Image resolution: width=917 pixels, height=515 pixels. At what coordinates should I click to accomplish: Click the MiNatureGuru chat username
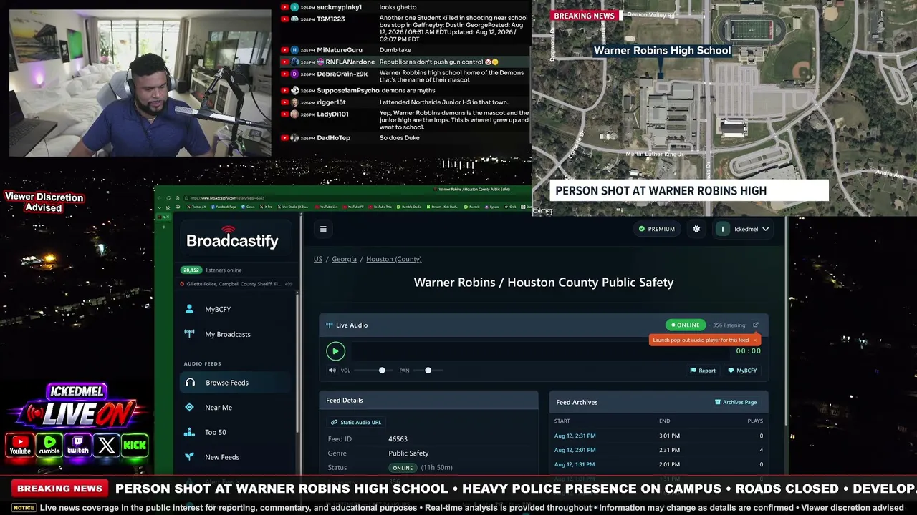340,50
